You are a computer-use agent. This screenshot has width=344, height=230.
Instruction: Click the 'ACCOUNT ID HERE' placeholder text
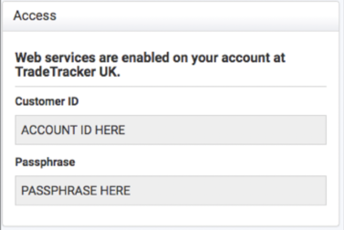73,130
